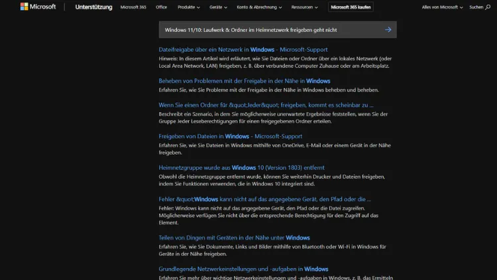The width and height of the screenshot is (497, 280).
Task: Click the Microsoft logo
Action: [x=38, y=7]
